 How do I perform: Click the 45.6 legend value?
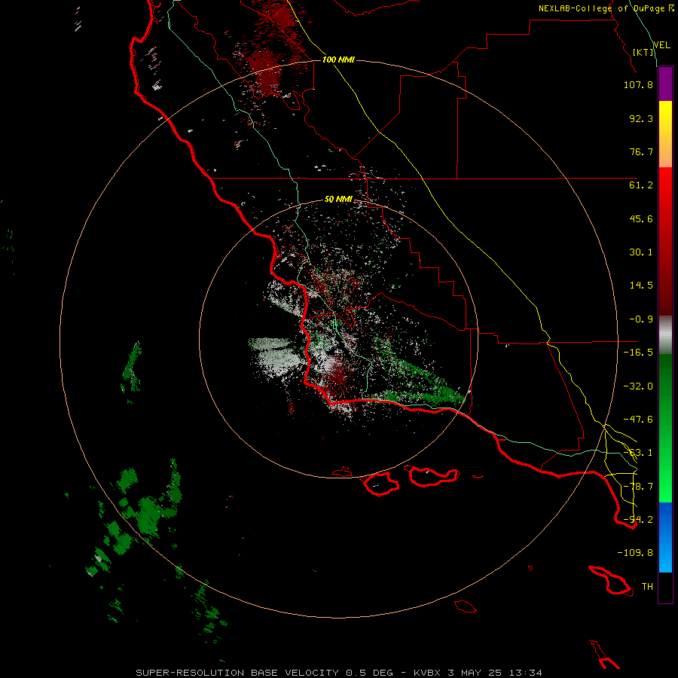click(x=641, y=218)
